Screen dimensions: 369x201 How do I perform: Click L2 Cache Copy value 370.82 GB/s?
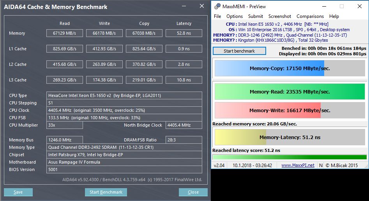(144, 64)
